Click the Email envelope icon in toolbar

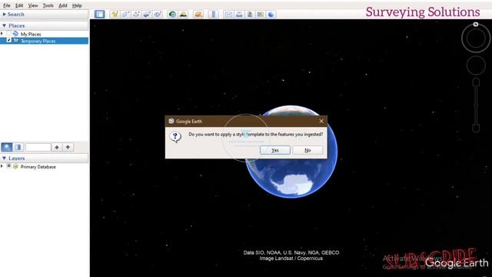[x=228, y=14]
